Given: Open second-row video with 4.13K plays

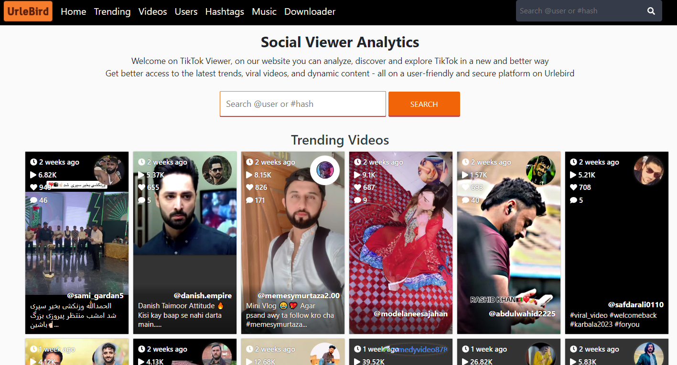Looking at the screenshot, I should [185, 352].
